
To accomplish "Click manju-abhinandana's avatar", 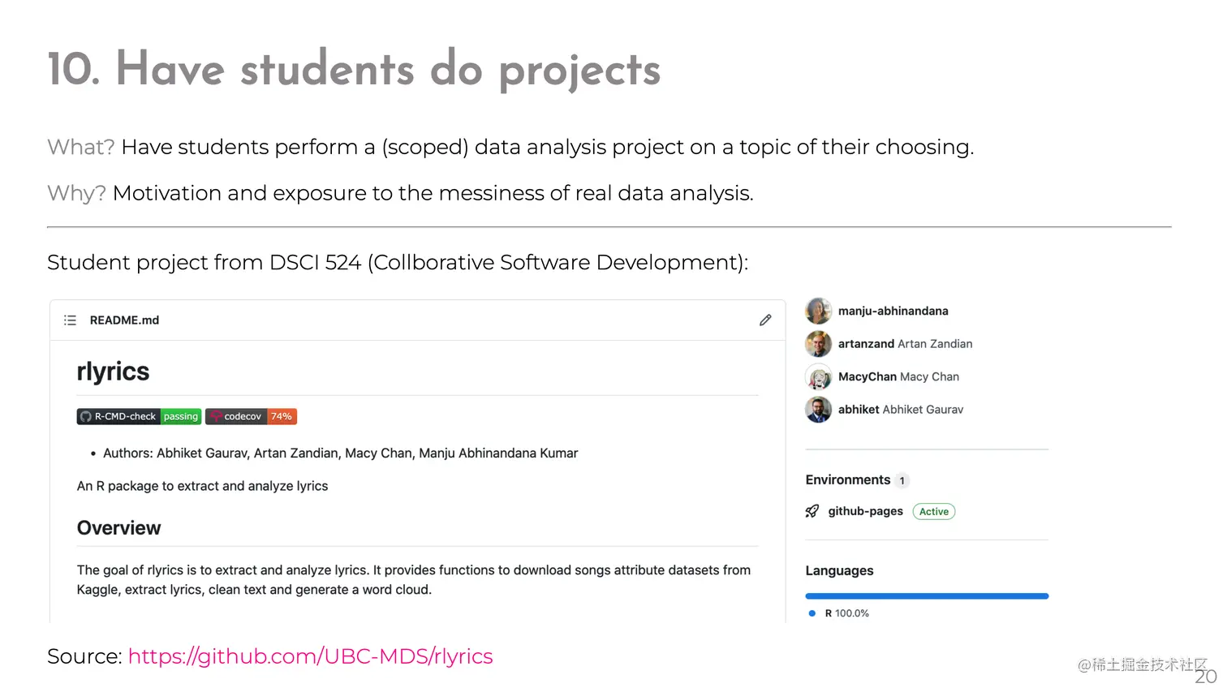I will coord(818,311).
